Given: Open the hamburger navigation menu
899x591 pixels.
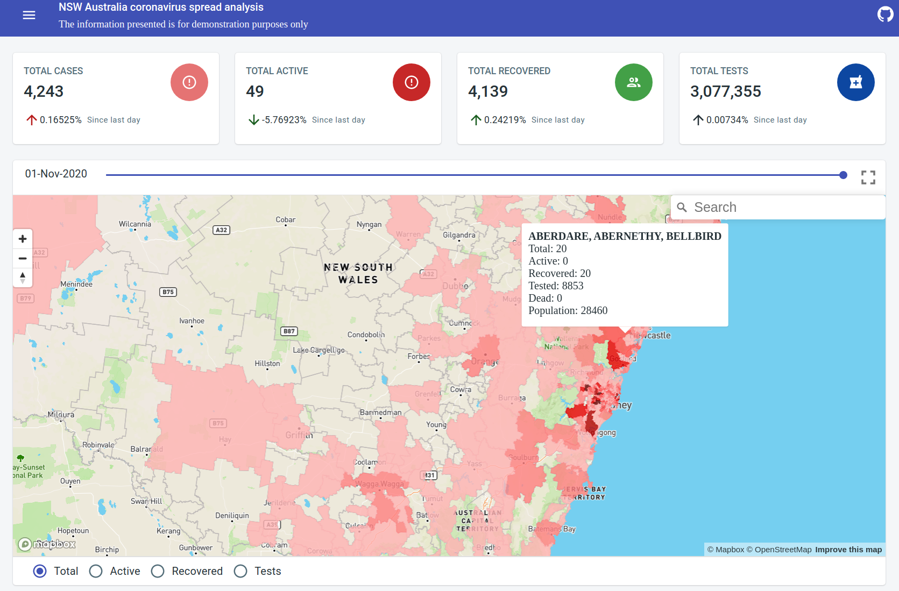Looking at the screenshot, I should (x=29, y=15).
